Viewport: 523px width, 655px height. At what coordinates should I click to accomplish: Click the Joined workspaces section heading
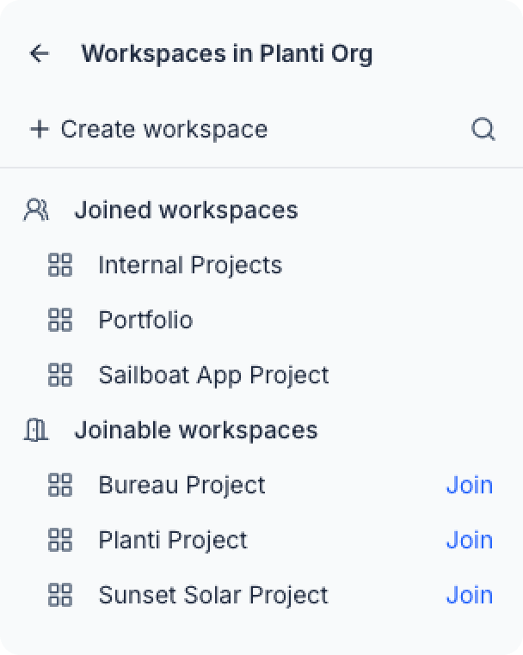186,211
